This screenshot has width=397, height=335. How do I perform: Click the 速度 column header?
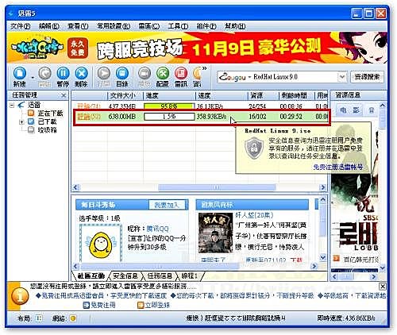click(x=222, y=95)
